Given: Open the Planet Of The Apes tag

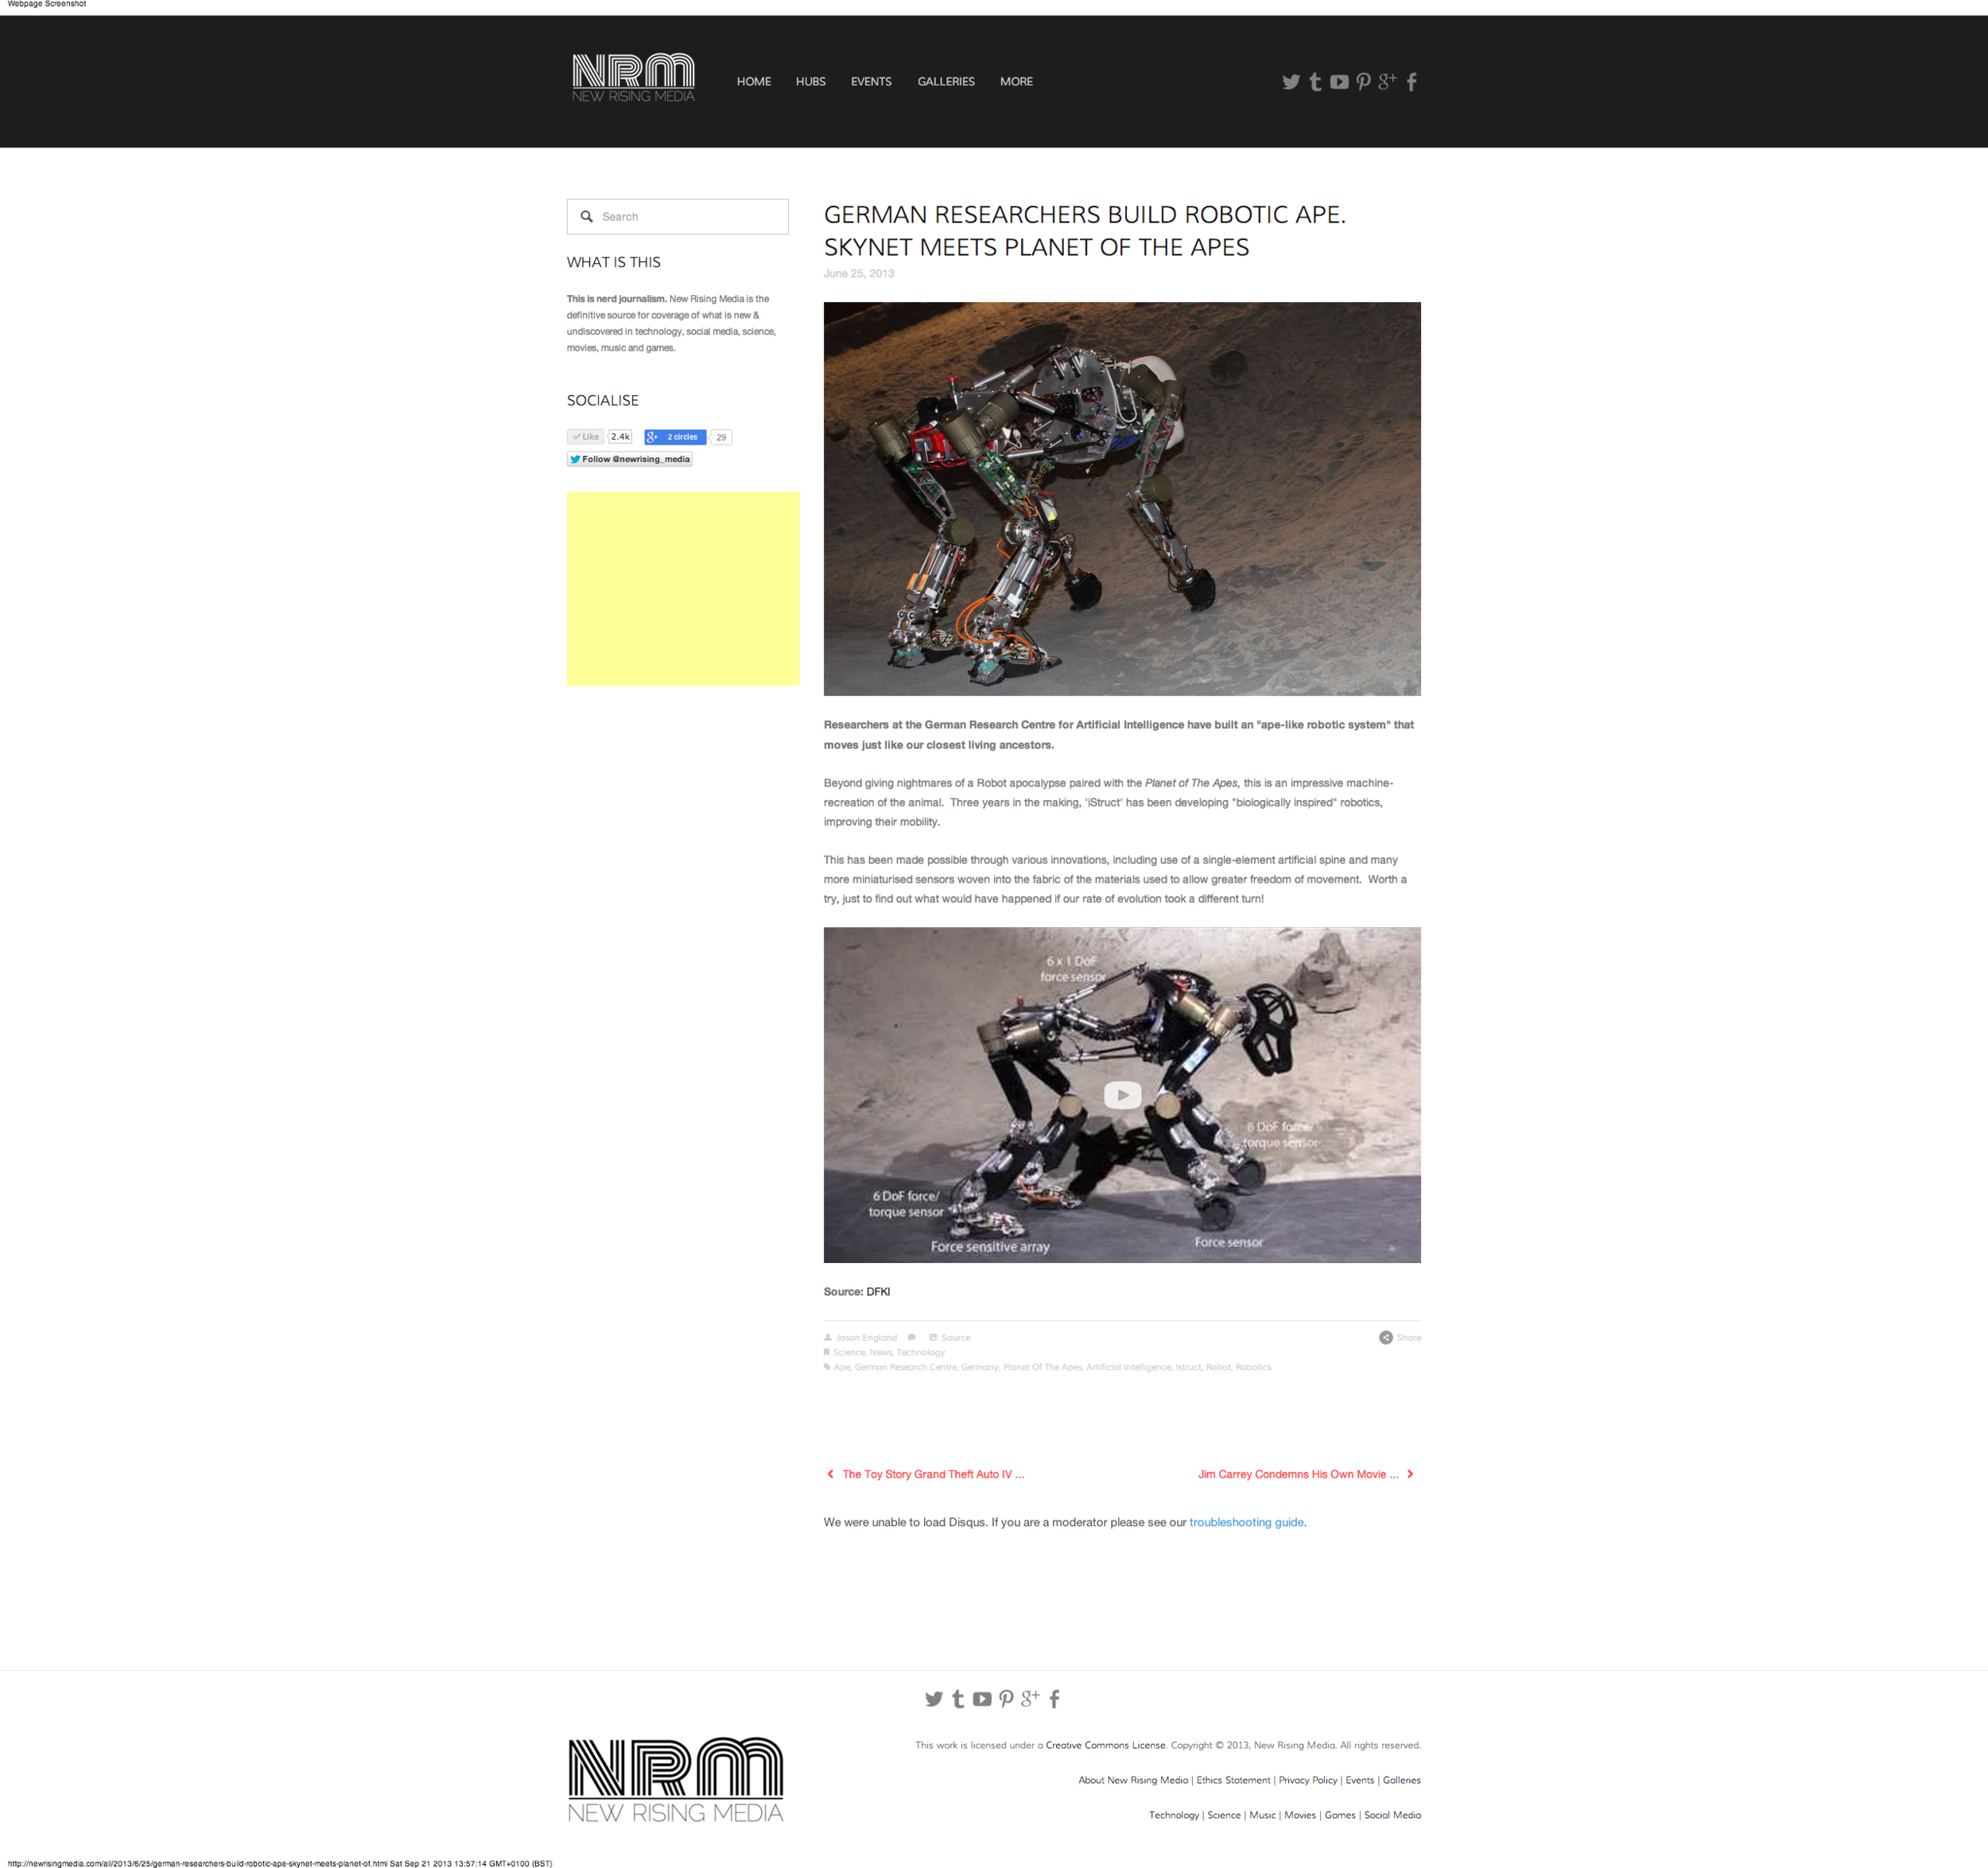Looking at the screenshot, I should (1043, 1367).
